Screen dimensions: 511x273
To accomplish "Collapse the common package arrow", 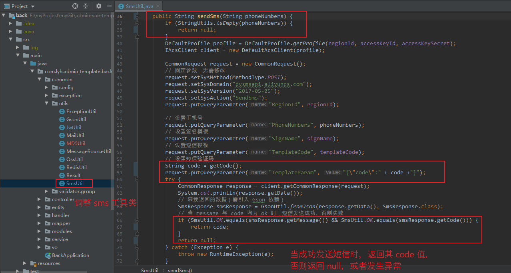I will [40, 80].
